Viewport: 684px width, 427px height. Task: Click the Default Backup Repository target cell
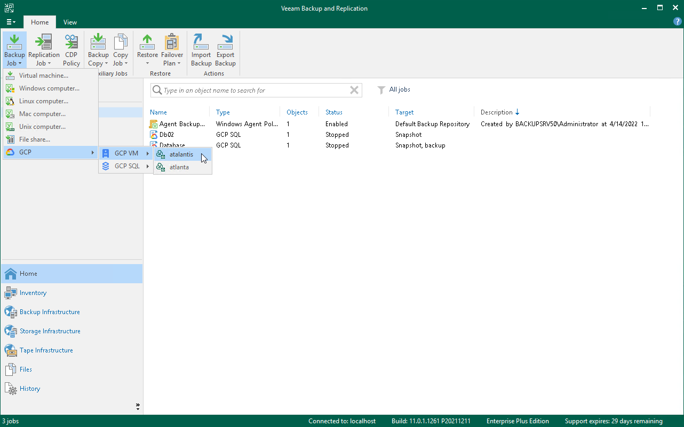(x=432, y=124)
